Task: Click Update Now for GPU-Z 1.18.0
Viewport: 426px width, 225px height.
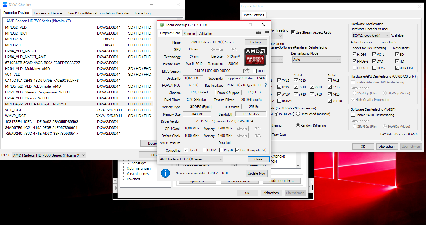Action: 256,173
